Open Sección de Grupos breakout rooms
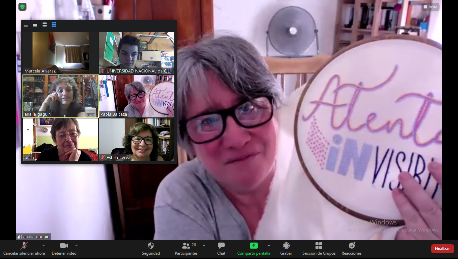 click(319, 248)
